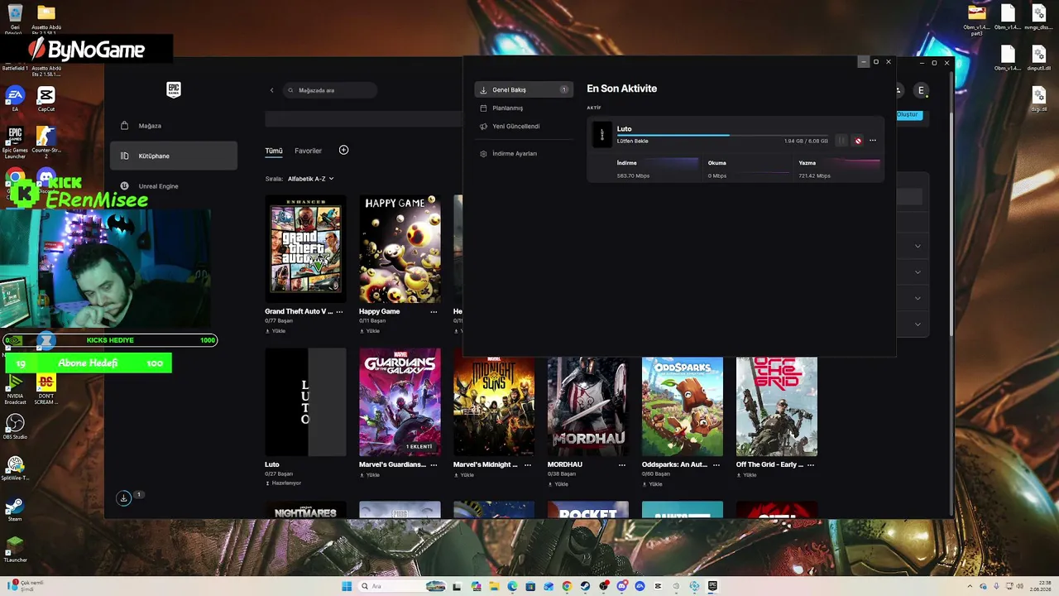Expand the second filter chevron in right panel

[918, 272]
